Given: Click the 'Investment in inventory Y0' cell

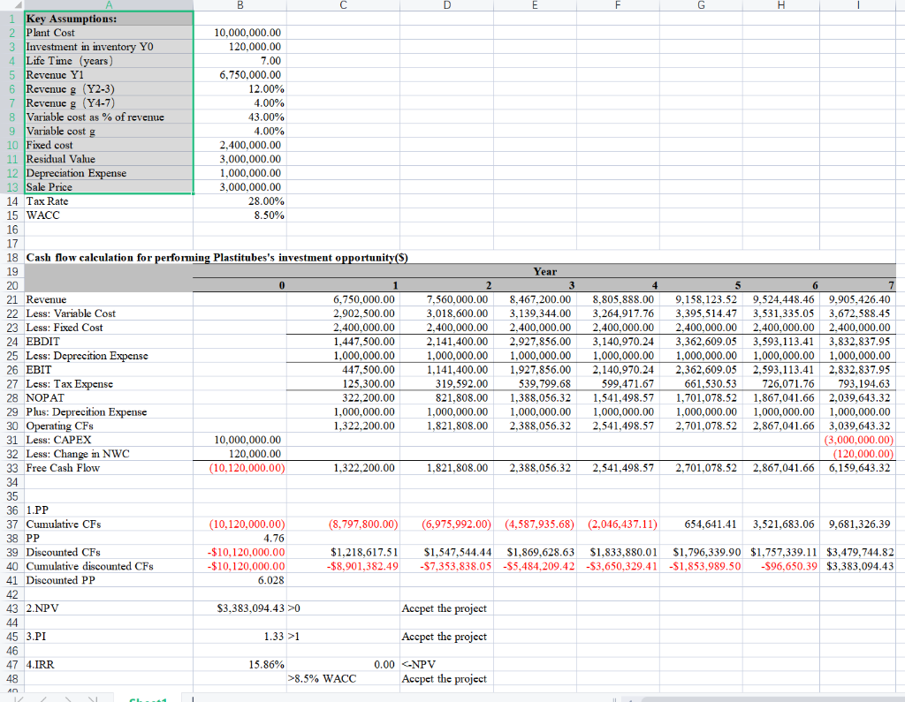Looking at the screenshot, I should coord(109,47).
